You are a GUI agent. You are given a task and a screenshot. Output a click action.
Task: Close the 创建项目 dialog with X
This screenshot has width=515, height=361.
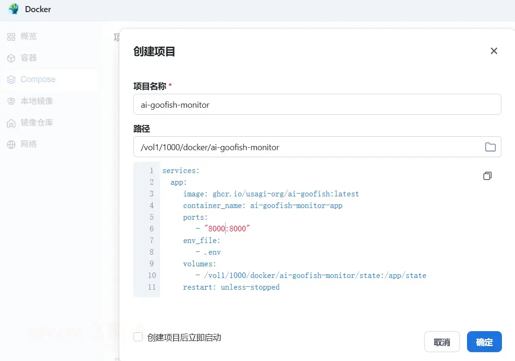pyautogui.click(x=494, y=51)
